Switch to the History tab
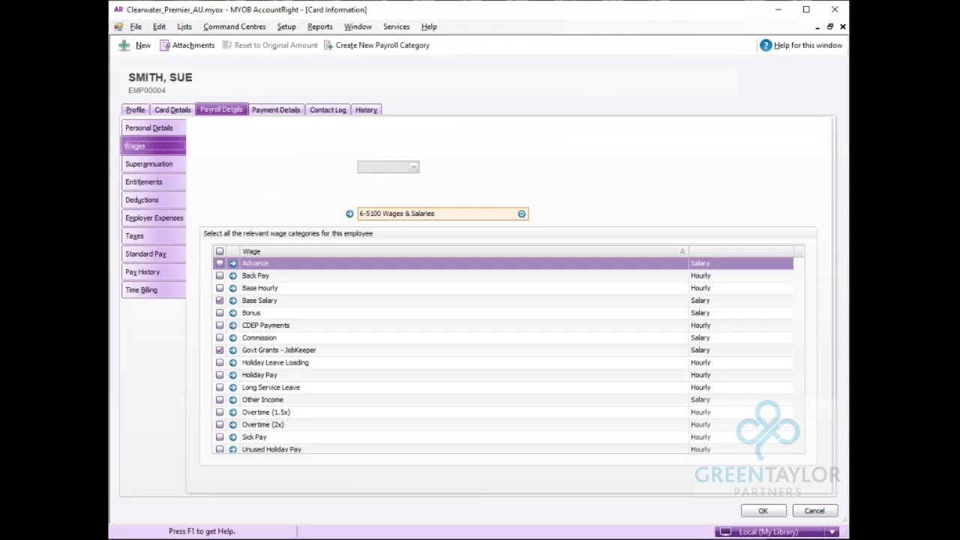Screen dimensions: 960x540 (366, 109)
